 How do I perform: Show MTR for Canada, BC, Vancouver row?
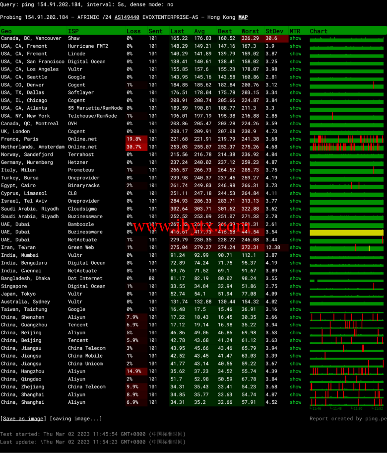[x=295, y=38]
